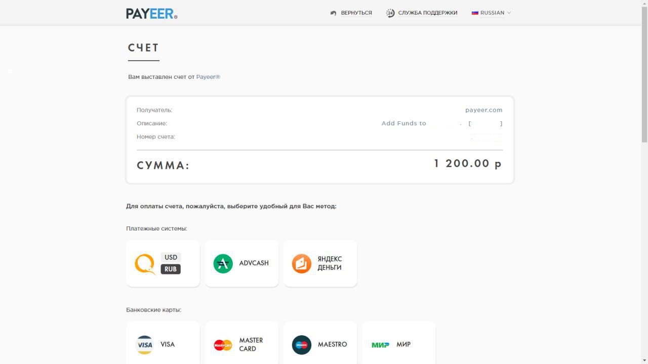Click the ADVCASH payment method button

pyautogui.click(x=242, y=263)
